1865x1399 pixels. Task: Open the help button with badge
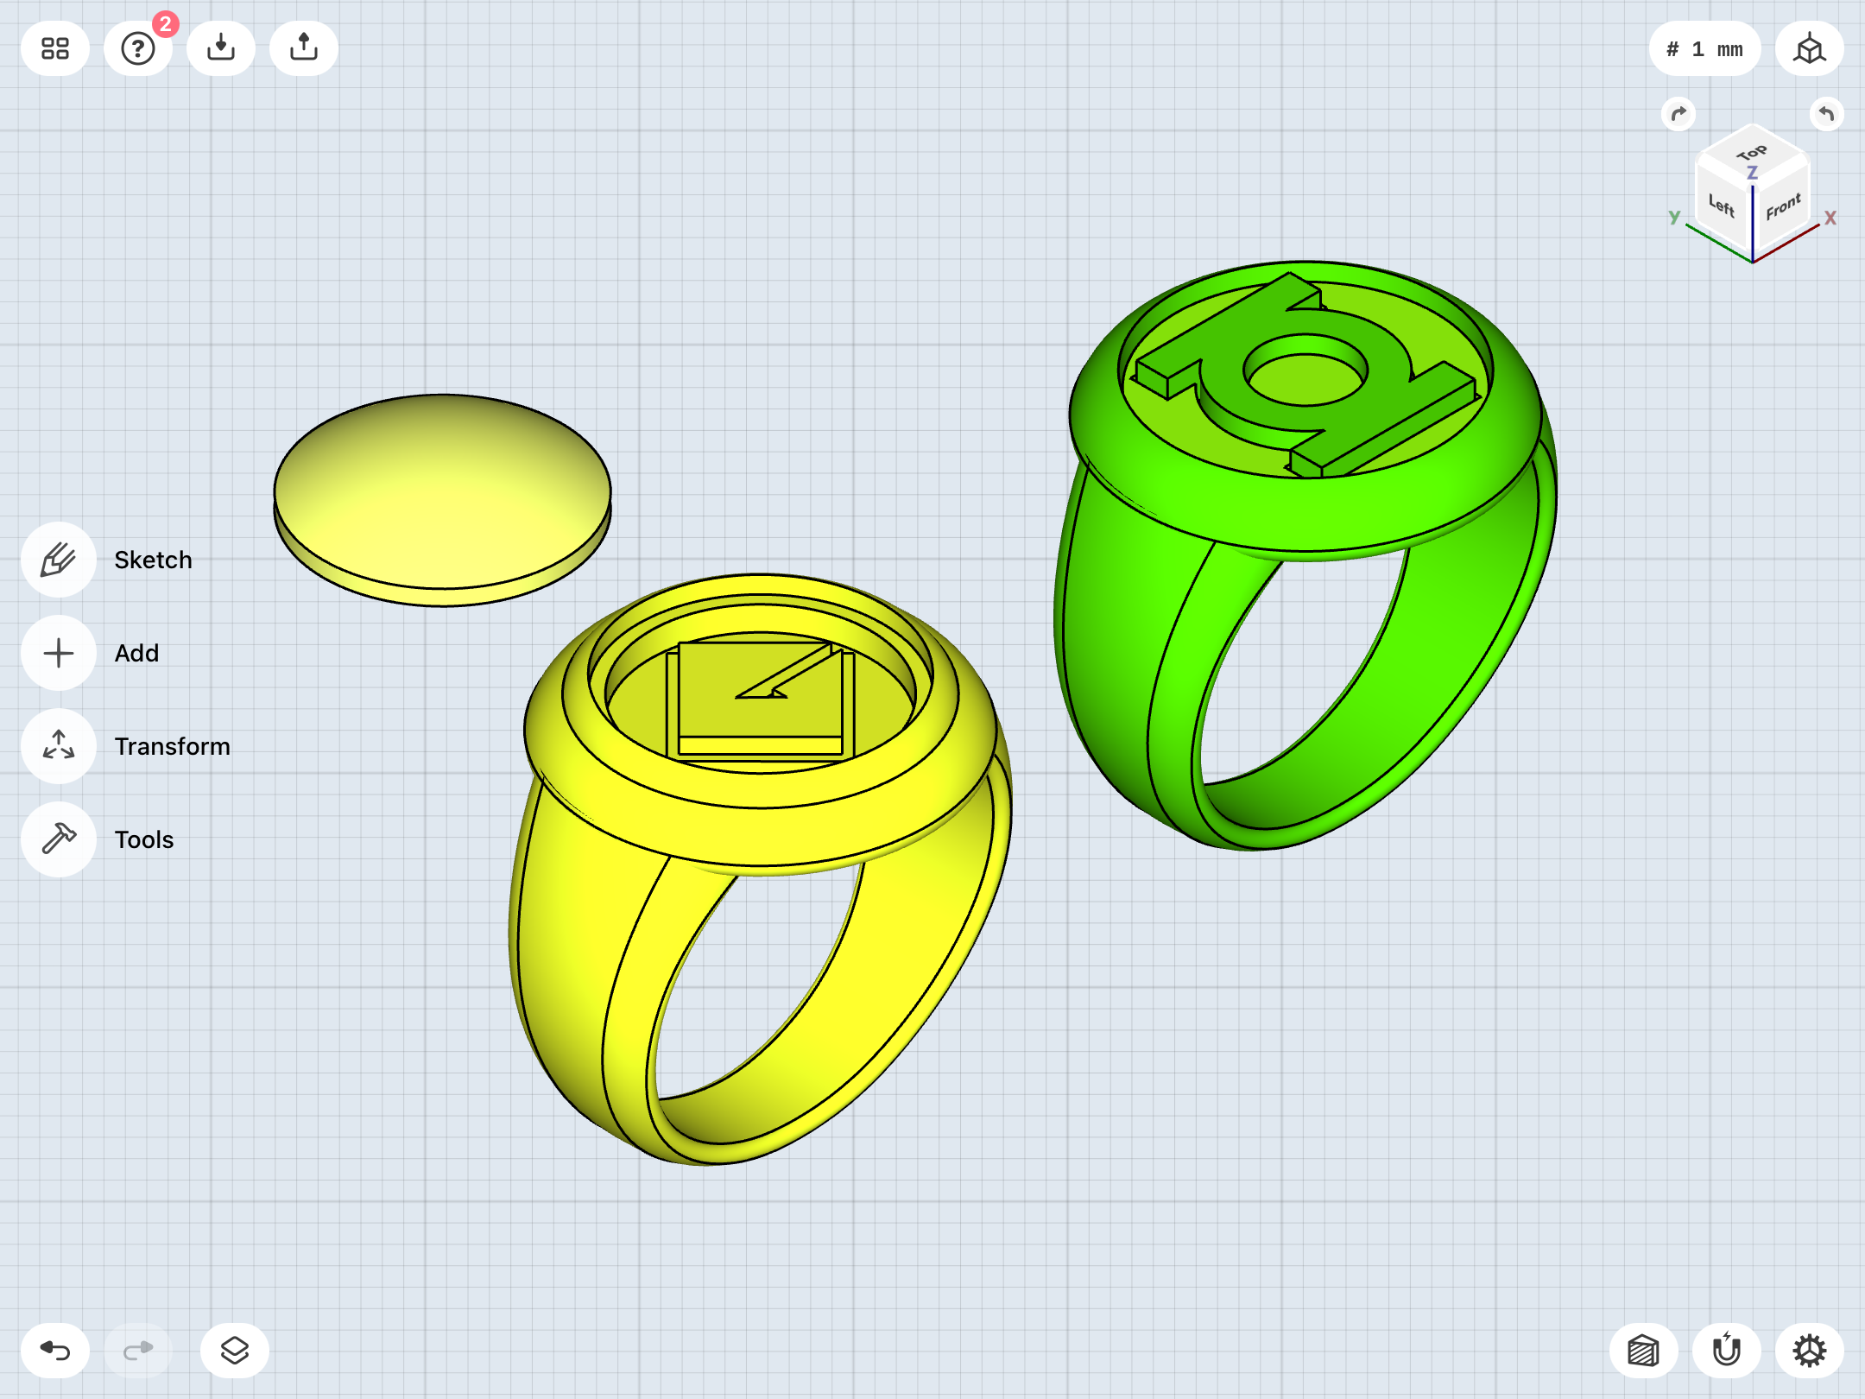point(138,48)
